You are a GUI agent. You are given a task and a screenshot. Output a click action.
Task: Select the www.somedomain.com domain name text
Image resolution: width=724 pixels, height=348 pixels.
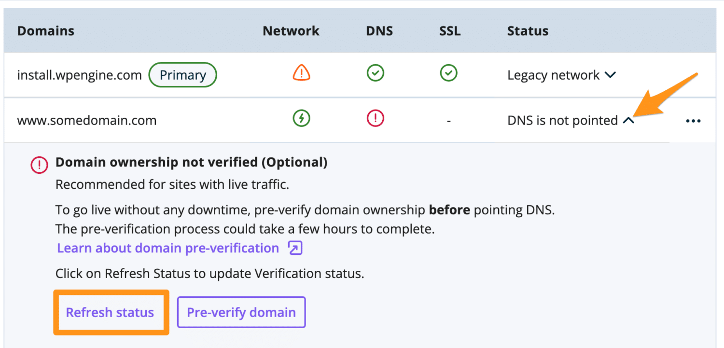pyautogui.click(x=87, y=120)
